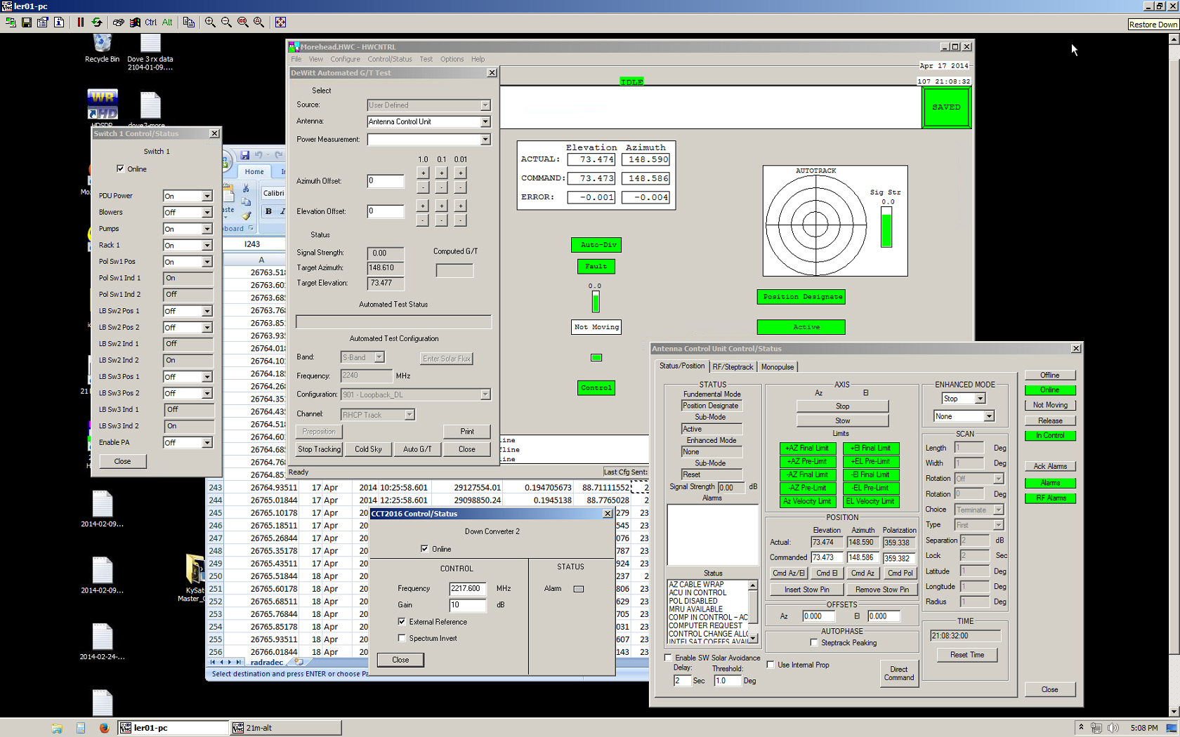The width and height of the screenshot is (1180, 737).
Task: Click the Excel Save icon in quick access toolbar
Action: tap(244, 155)
